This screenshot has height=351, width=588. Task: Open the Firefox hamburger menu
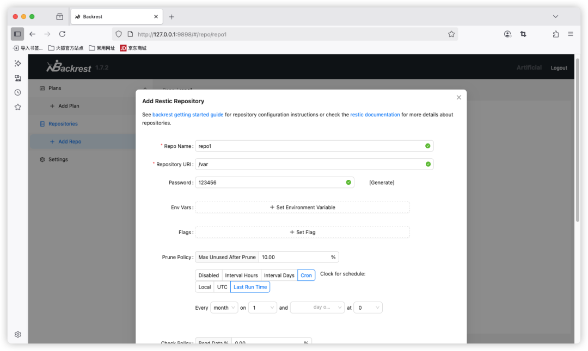coord(571,34)
